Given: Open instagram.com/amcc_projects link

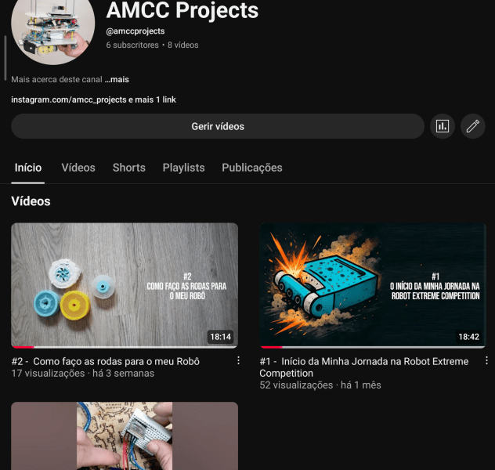Looking at the screenshot, I should coord(69,99).
